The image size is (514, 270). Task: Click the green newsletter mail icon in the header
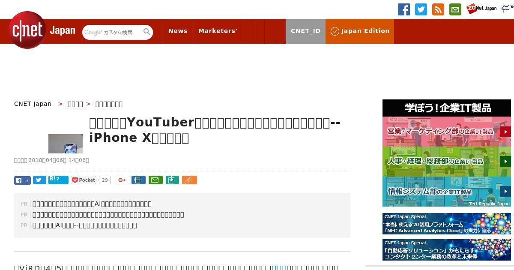(455, 9)
